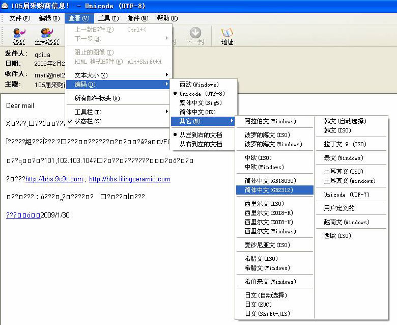Expand the Toolbars (工具栏) submenu
The image size is (397, 325).
pyautogui.click(x=88, y=112)
